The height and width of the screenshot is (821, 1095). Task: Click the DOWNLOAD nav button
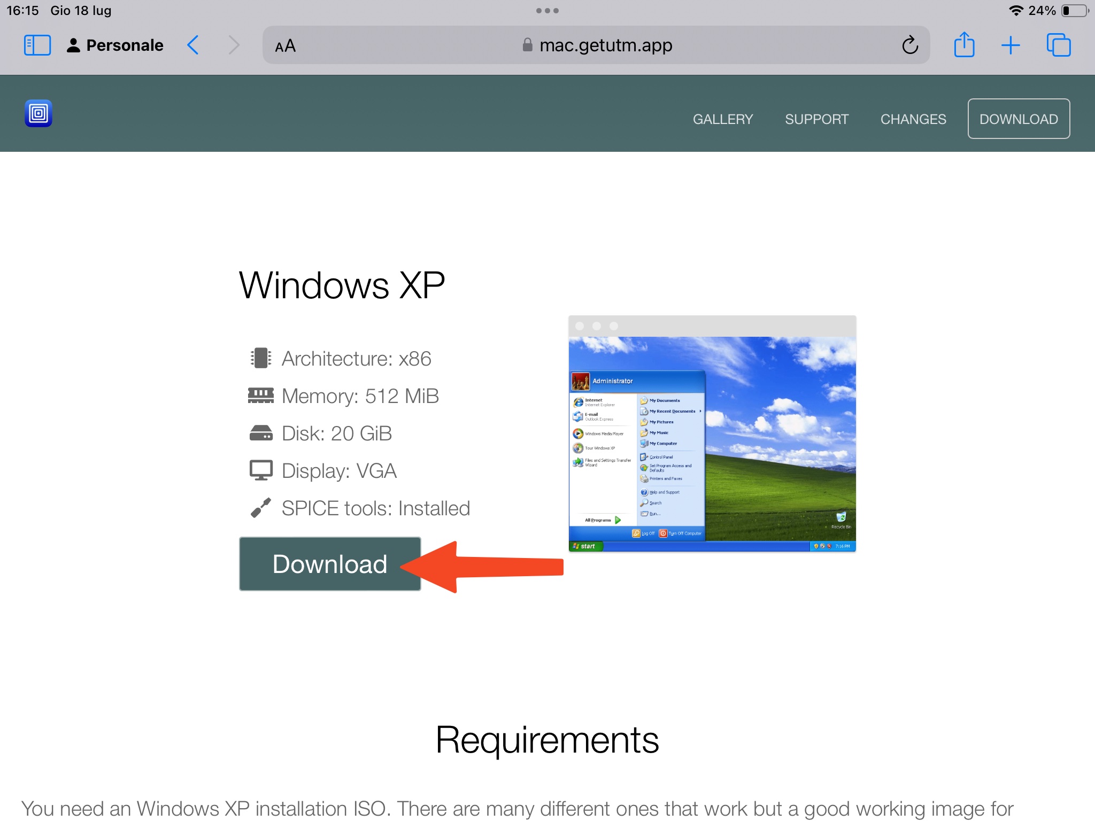coord(1019,119)
